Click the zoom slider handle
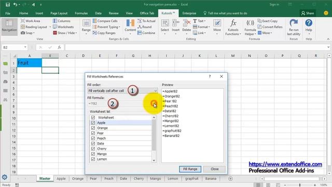This screenshot has height=187, width=332. [x=300, y=185]
